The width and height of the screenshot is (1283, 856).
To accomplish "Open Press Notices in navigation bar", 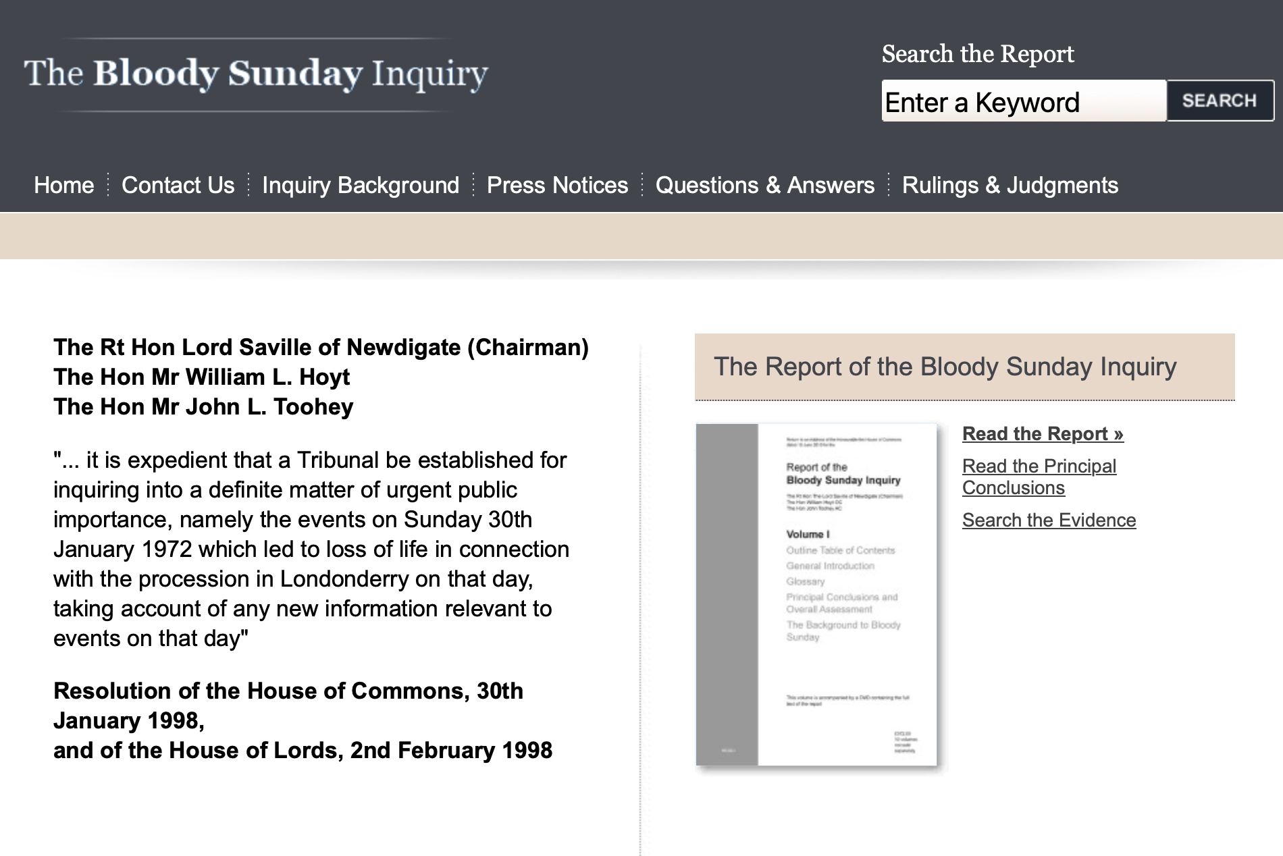I will (557, 185).
